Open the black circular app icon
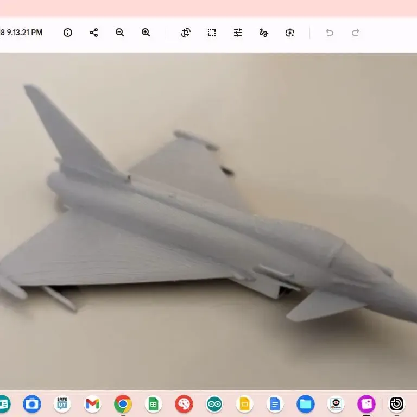Viewport: 417px width, 417px height. tap(397, 404)
